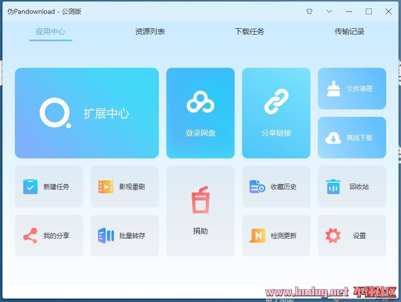Click the 新建任务 text
The image size is (401, 302).
pyautogui.click(x=56, y=187)
